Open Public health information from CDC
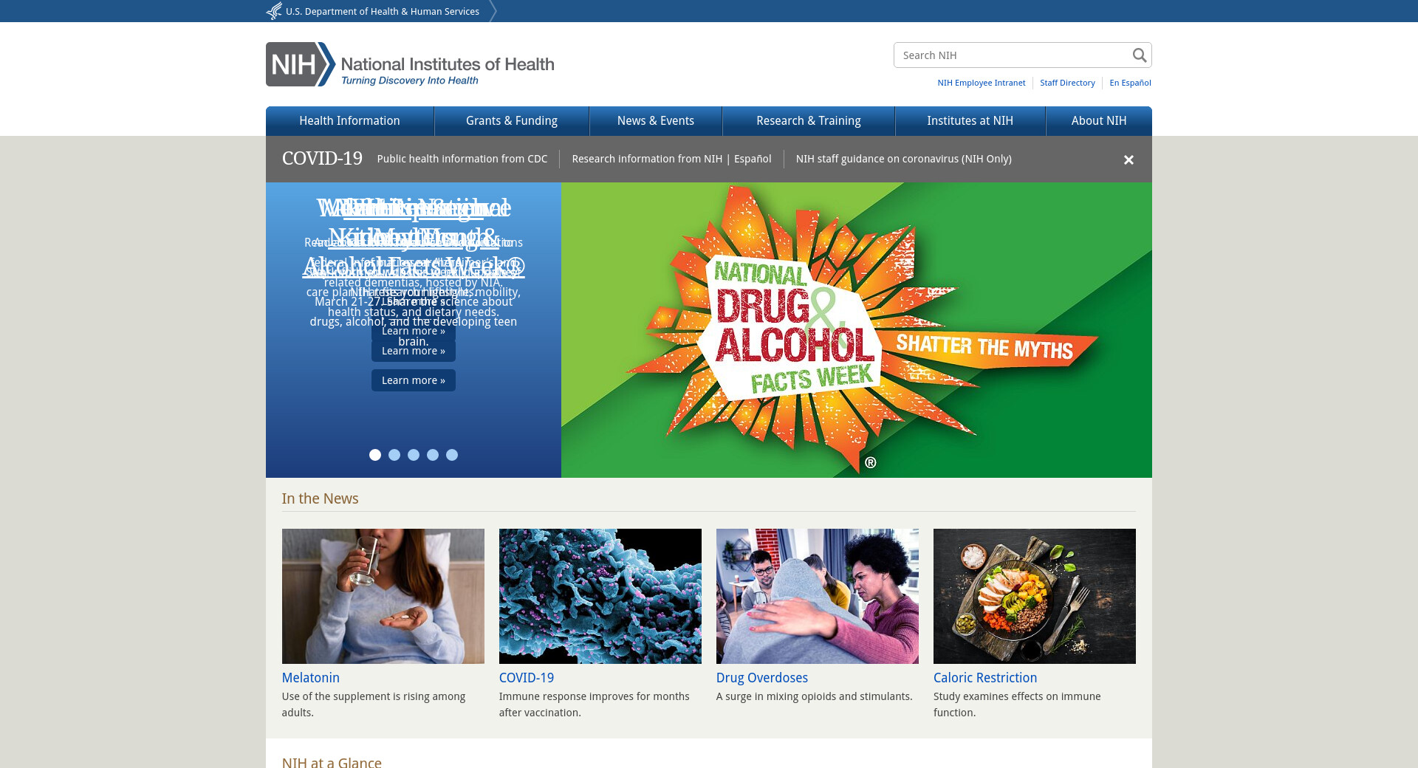The width and height of the screenshot is (1418, 768). (x=462, y=159)
